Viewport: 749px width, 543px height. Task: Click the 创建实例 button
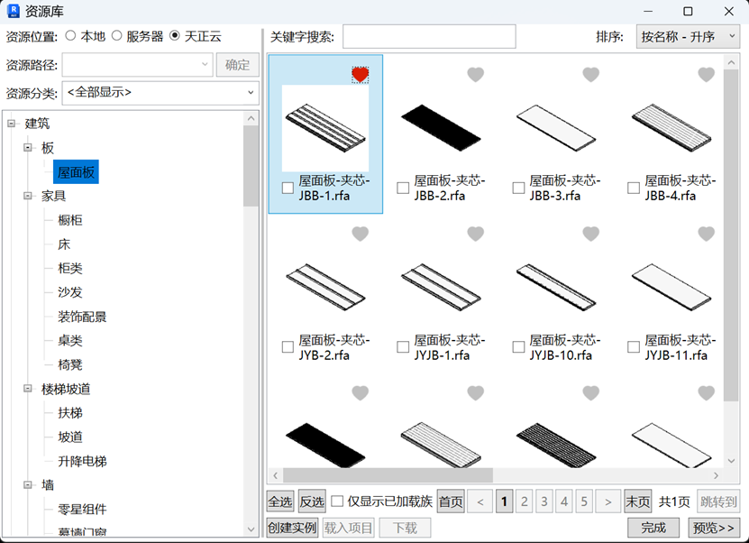pyautogui.click(x=292, y=528)
